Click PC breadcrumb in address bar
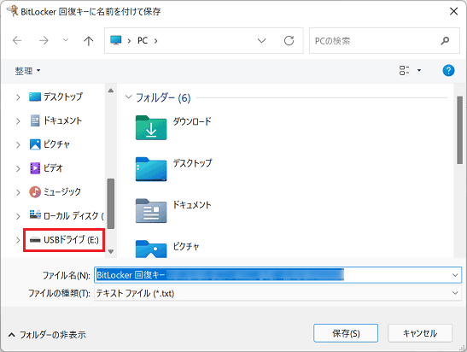 [x=143, y=40]
